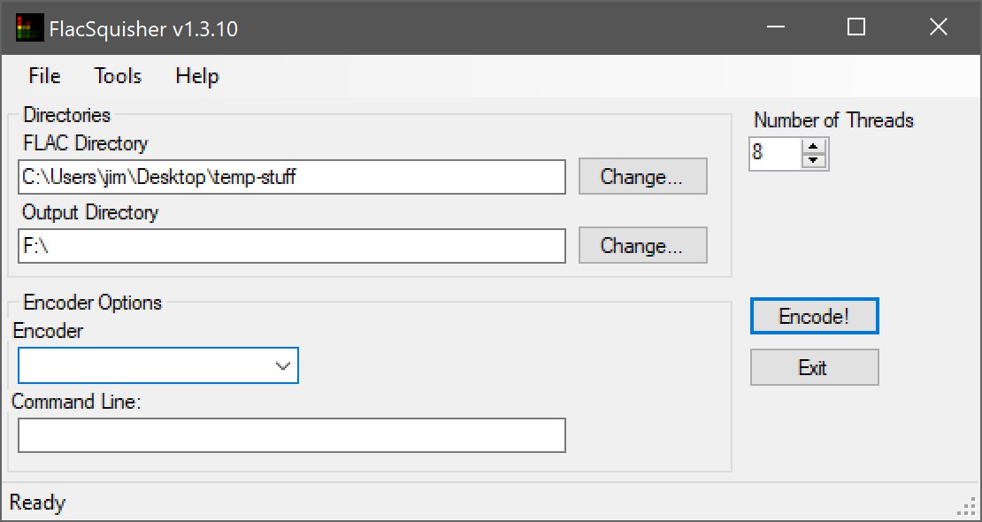
Task: Decrease thread count with down arrow
Action: coord(813,161)
